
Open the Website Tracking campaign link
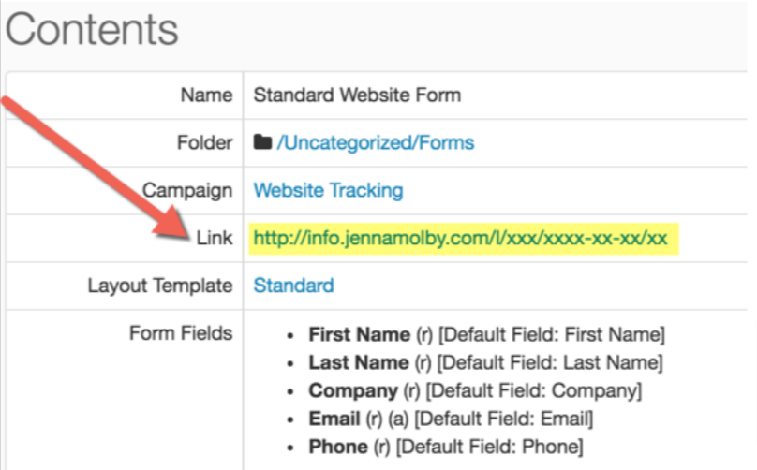328,190
